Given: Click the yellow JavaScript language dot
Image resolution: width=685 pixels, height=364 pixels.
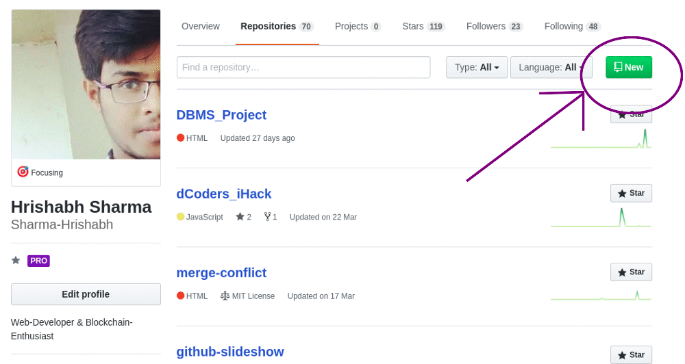Looking at the screenshot, I should (x=180, y=216).
